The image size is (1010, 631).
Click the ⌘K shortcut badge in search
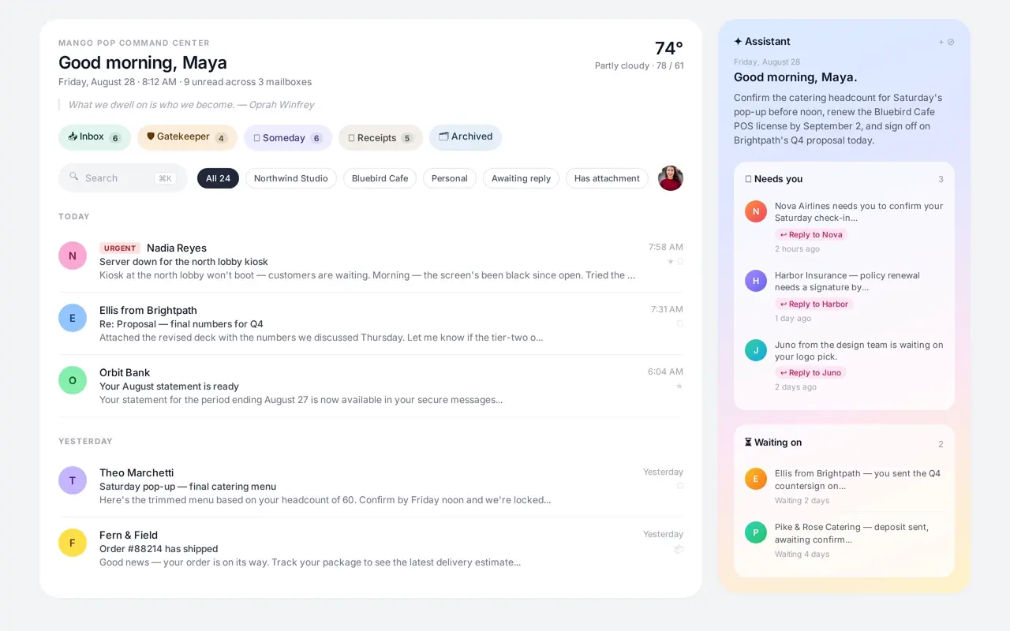pos(165,178)
